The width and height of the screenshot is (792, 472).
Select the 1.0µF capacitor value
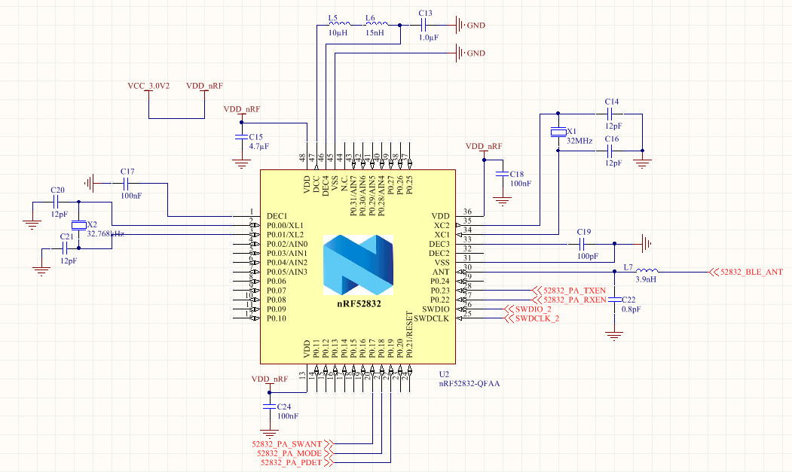click(428, 38)
